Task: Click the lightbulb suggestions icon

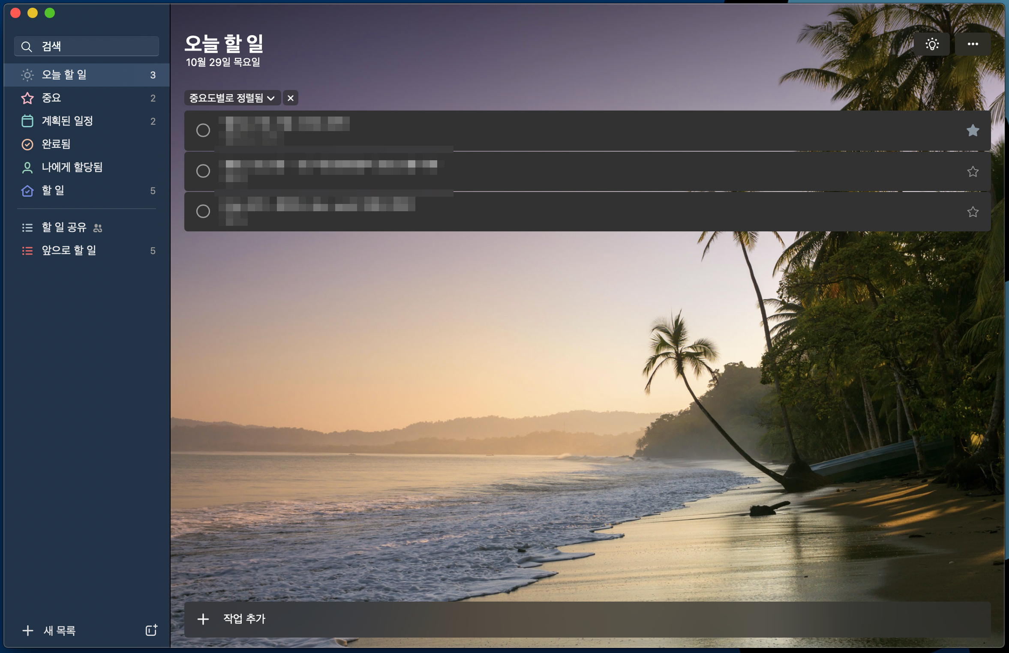Action: [932, 44]
